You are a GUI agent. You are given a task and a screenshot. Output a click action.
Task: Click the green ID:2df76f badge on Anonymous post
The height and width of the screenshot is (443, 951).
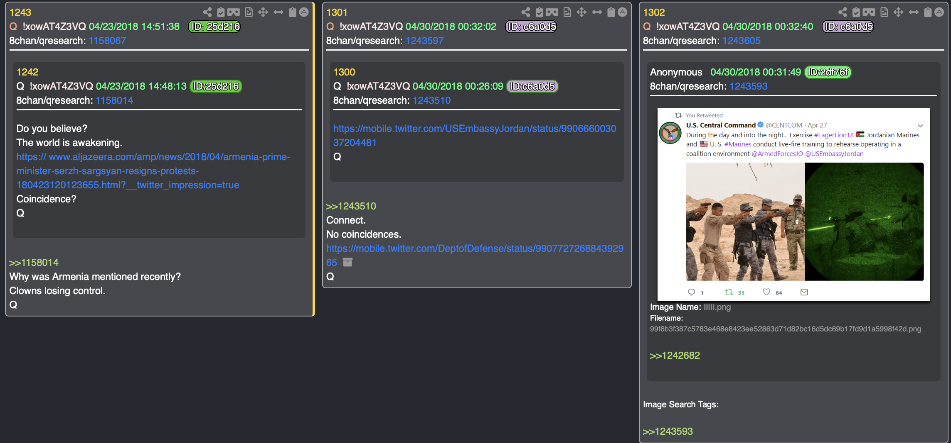[x=828, y=72]
